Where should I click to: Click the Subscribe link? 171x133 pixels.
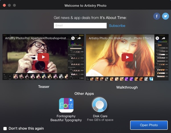point(117,26)
